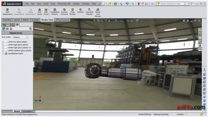Select the sandblasted steel sphere swatch
This screenshot has height=117, width=208.
click(6, 54)
